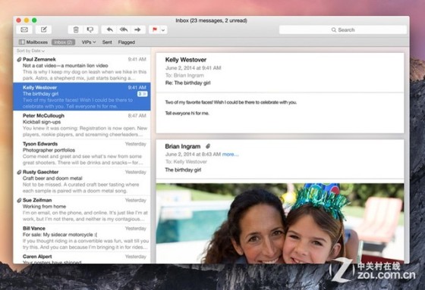Viewport: 425px width, 290px height.
Task: Open Tyson Edwards' Photographer portfolios email
Action: coord(82,153)
